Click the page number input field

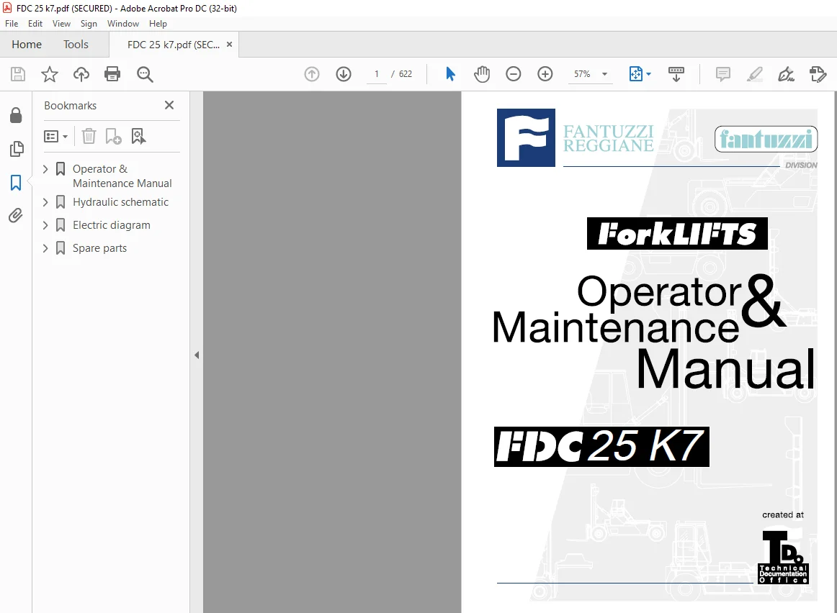point(377,74)
